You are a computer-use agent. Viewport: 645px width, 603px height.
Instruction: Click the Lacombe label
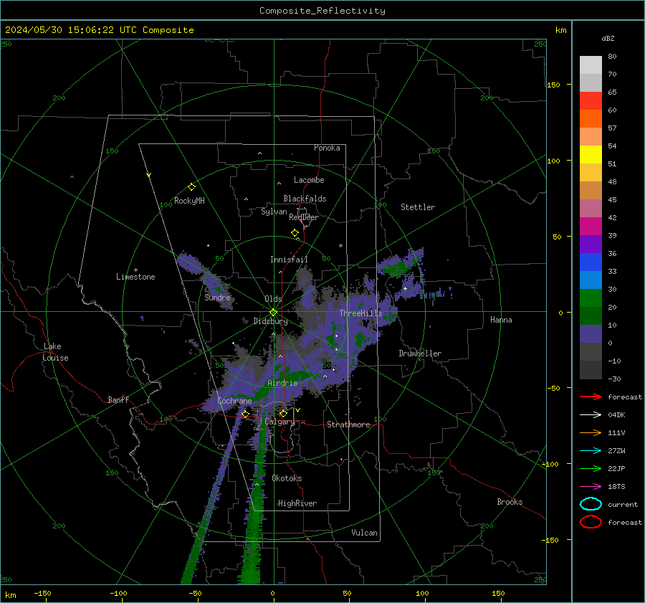pyautogui.click(x=310, y=180)
